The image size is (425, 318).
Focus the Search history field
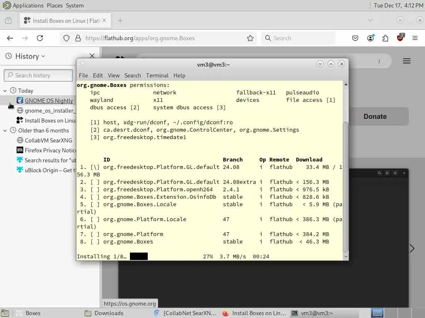38,75
